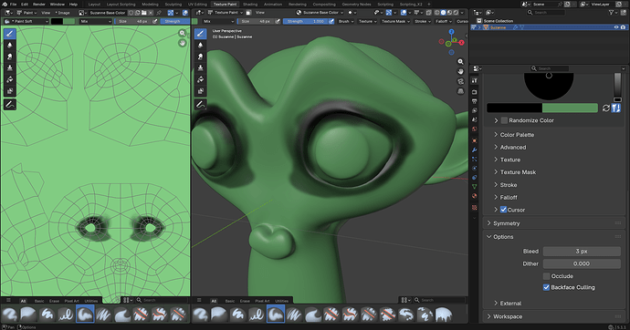Click the zoom magnifier in 3D viewport

point(460,62)
